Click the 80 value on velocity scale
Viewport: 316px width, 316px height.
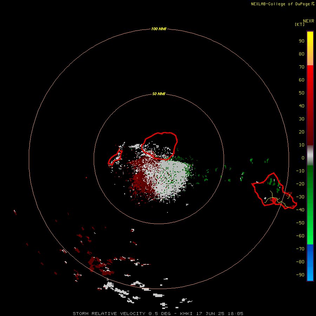[x=302, y=54]
